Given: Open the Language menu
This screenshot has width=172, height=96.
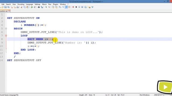Looking at the screenshot, I should pos(29,4).
